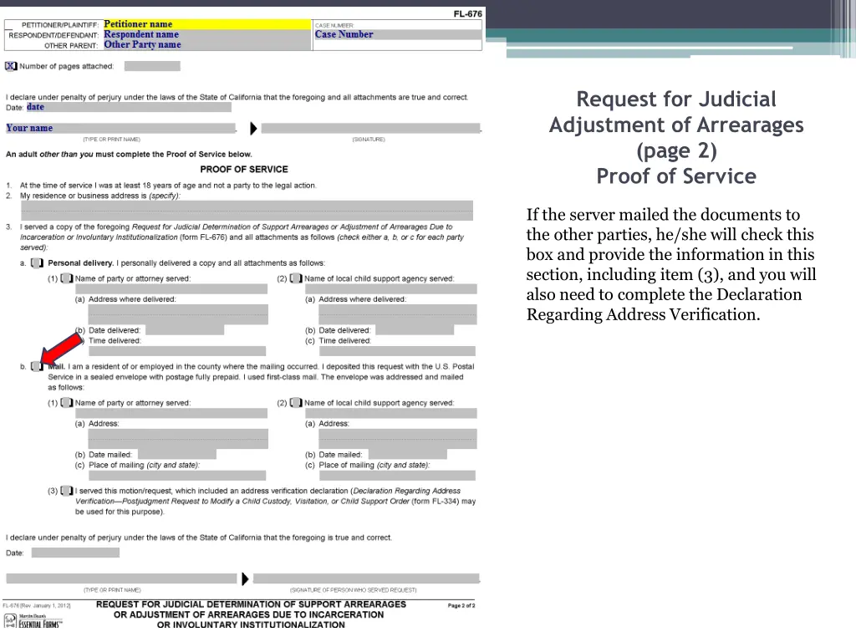The image size is (856, 642).
Task: Click the 'Page 2 of 2' footer text
Action: (x=461, y=605)
